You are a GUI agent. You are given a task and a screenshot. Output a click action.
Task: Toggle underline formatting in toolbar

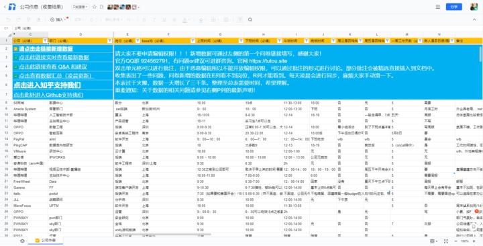164,19
